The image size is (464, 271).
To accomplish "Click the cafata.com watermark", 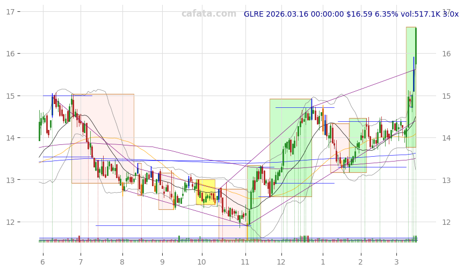I will 208,14.
